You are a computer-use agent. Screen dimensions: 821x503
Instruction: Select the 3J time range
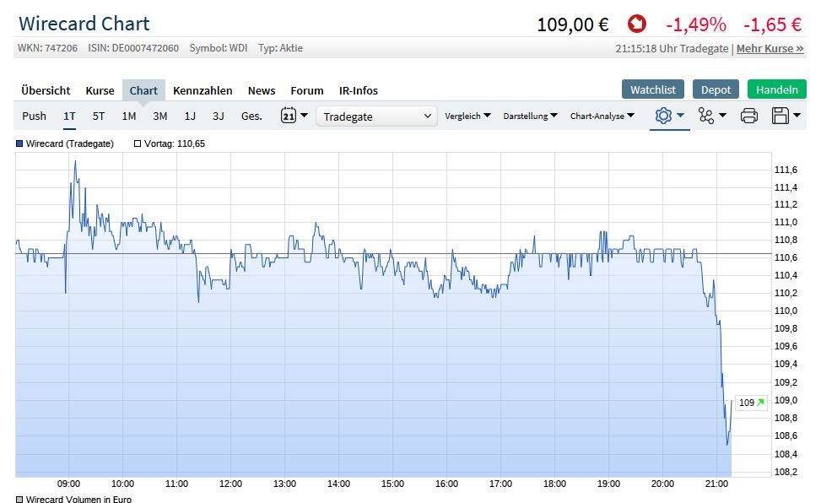pyautogui.click(x=219, y=116)
